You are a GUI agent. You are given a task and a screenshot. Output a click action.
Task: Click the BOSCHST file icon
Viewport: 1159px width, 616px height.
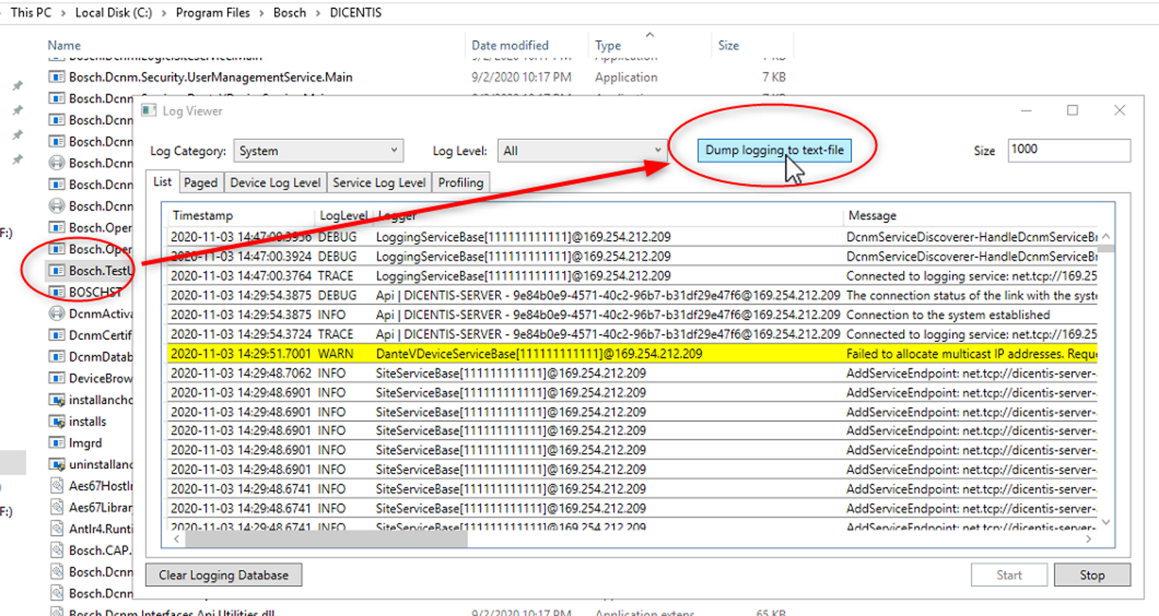56,292
